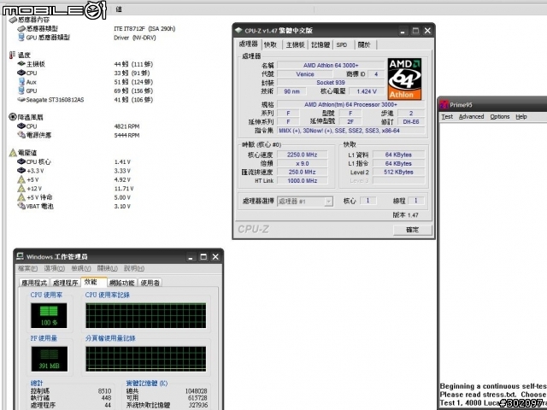
Task: Open the Help menu in Task Manager
Action: tap(134, 268)
